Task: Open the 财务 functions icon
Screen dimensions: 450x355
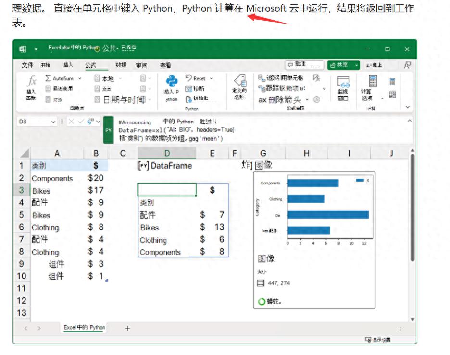Action: [x=48, y=99]
